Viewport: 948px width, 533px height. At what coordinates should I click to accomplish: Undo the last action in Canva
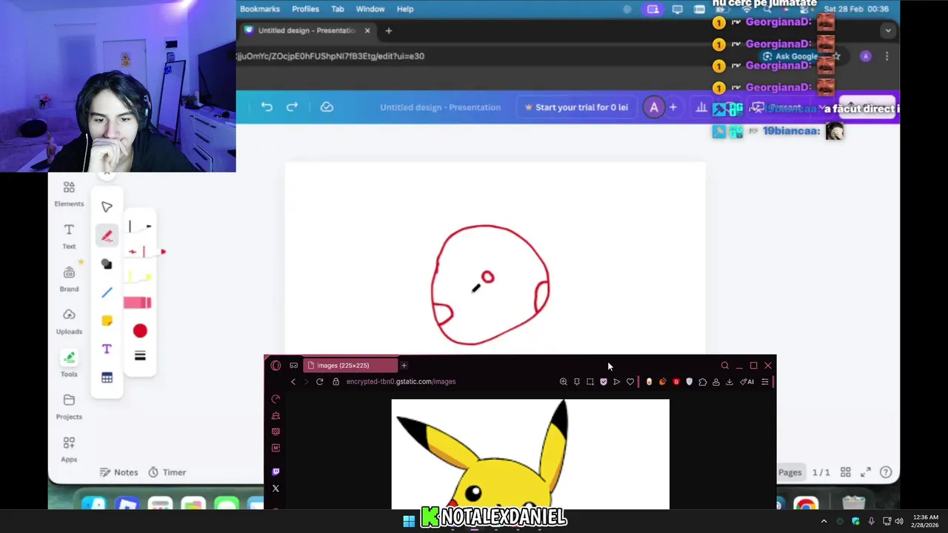pos(267,107)
